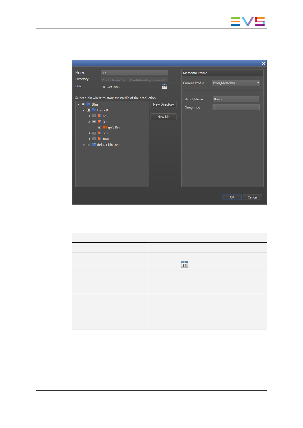Check the bdl checkbox
This screenshot has height=428, width=303.
click(x=94, y=116)
